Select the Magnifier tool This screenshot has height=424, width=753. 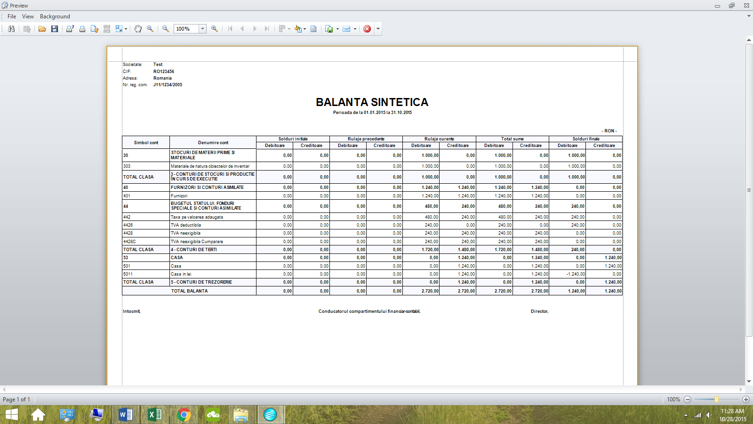point(150,29)
